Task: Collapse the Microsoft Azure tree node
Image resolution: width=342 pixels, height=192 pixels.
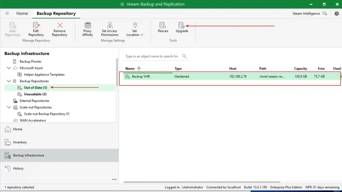Action: point(9,68)
